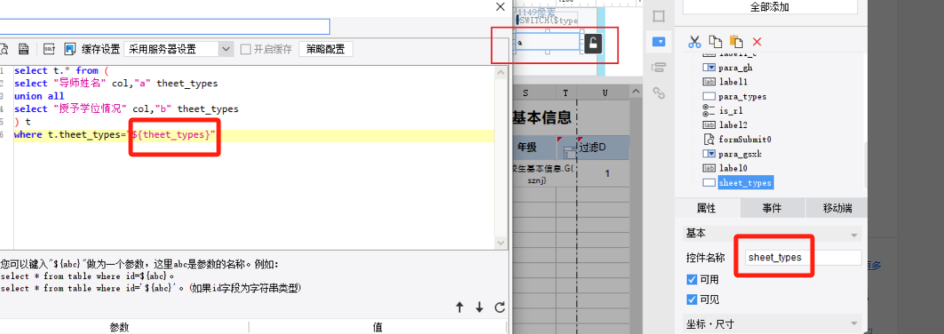Click the SQL editor scroll-down arrow
The height and width of the screenshot is (334, 944).
(x=501, y=243)
